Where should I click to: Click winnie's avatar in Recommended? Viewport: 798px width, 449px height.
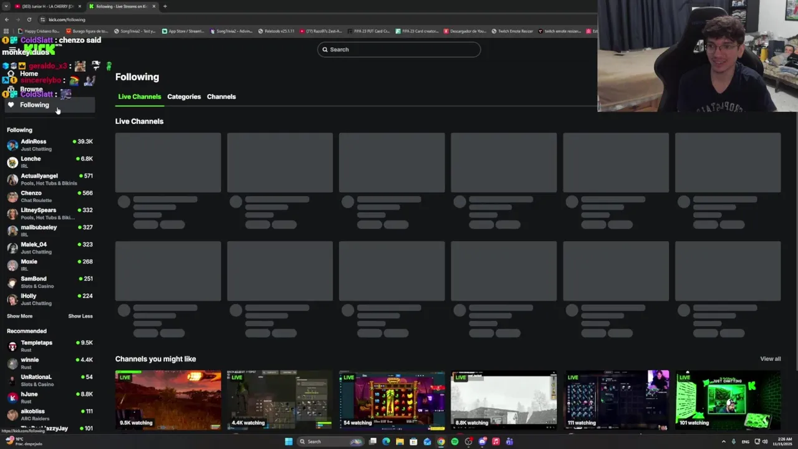[12, 364]
